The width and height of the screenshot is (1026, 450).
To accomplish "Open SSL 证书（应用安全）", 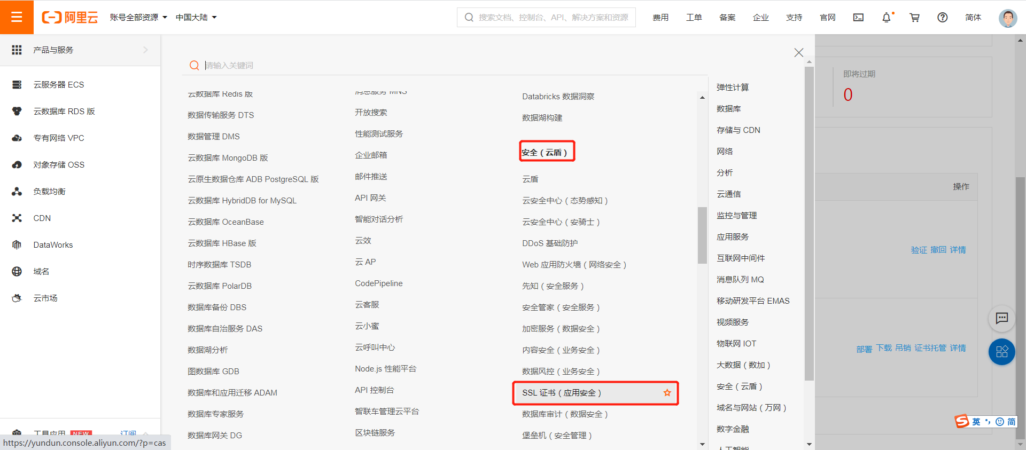I will pos(562,393).
